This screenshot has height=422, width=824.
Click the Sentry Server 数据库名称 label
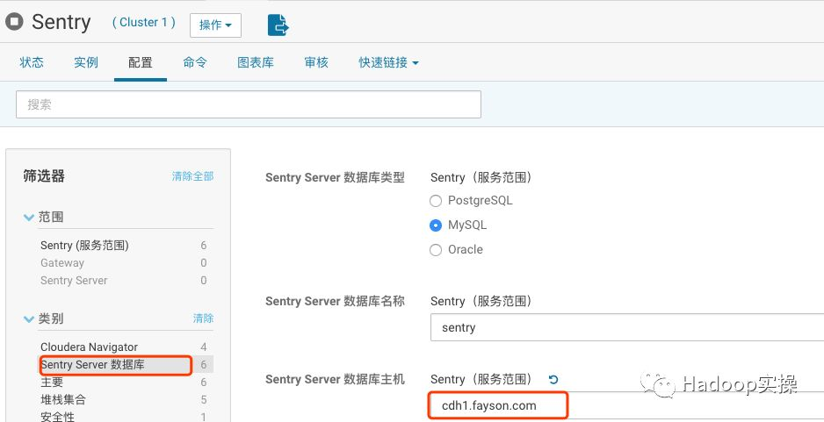tap(335, 301)
